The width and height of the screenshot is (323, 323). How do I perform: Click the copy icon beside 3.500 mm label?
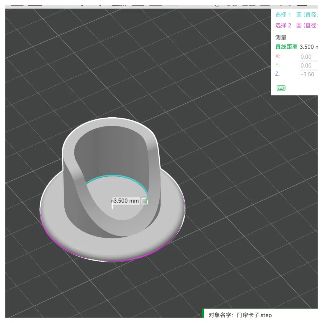[145, 201]
